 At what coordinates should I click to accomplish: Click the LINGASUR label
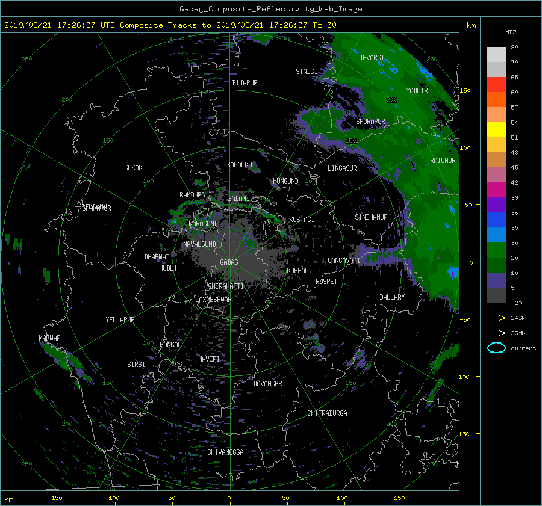342,168
